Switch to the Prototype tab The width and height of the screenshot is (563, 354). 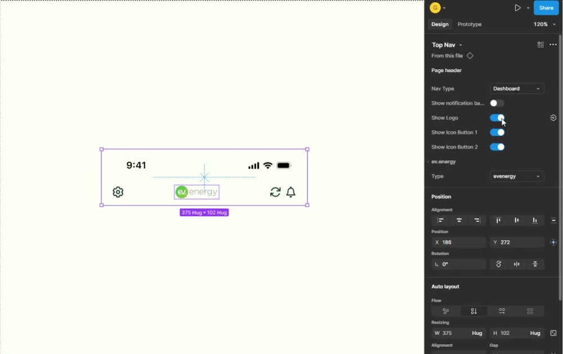point(470,24)
